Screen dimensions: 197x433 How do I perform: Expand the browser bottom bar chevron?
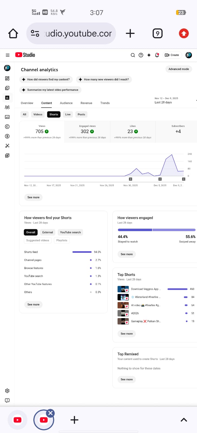click(x=184, y=420)
